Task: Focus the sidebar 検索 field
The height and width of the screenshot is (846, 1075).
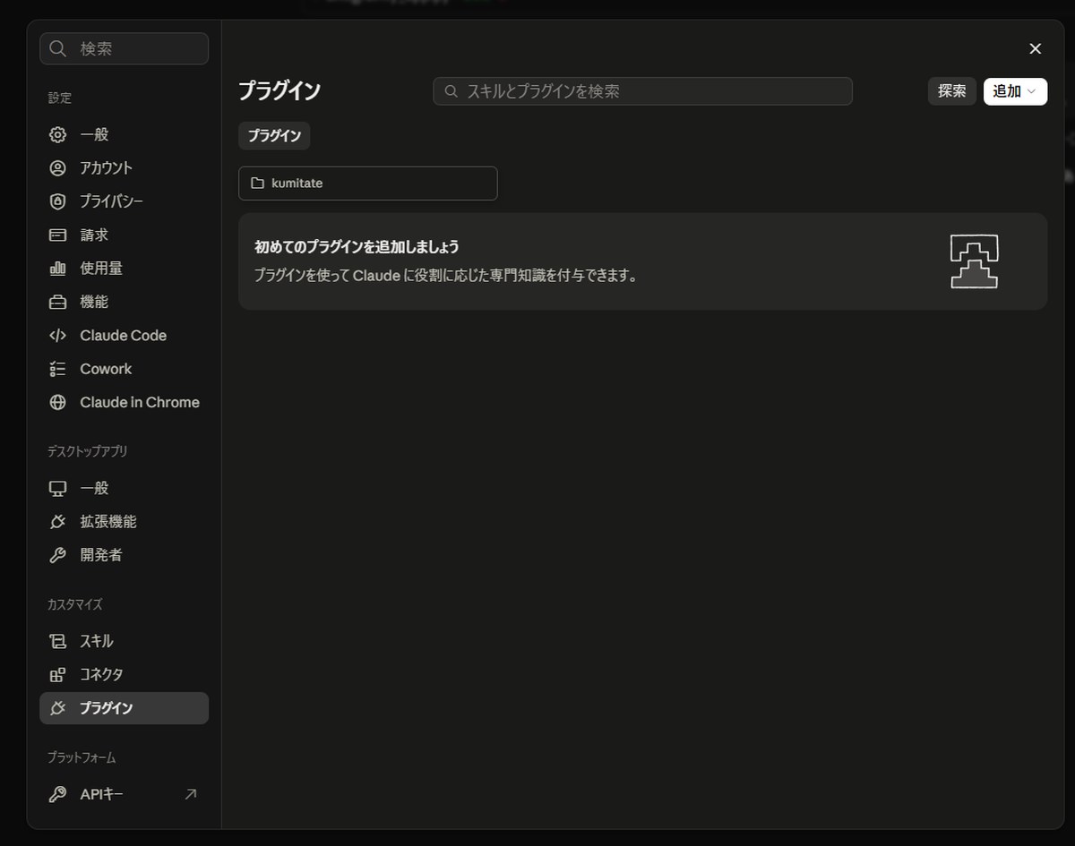Action: (124, 48)
